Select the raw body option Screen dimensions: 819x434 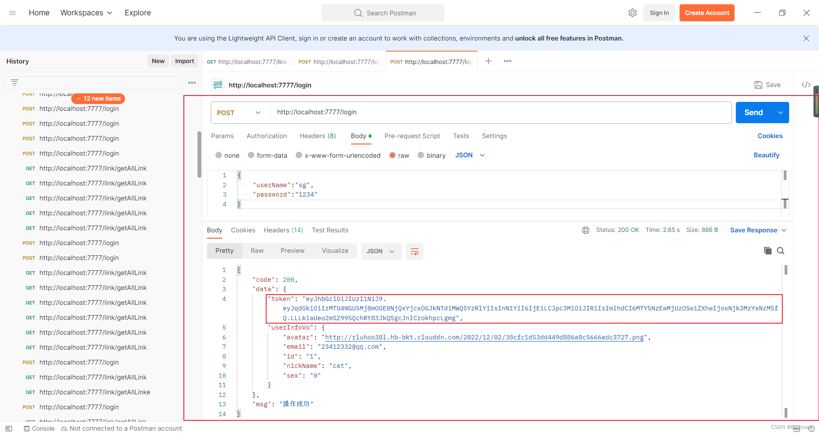pos(399,155)
